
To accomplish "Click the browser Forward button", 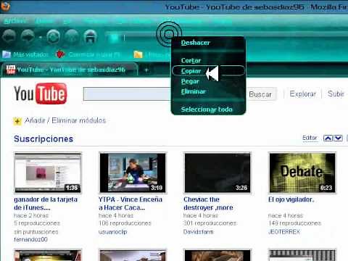I will [x=28, y=36].
